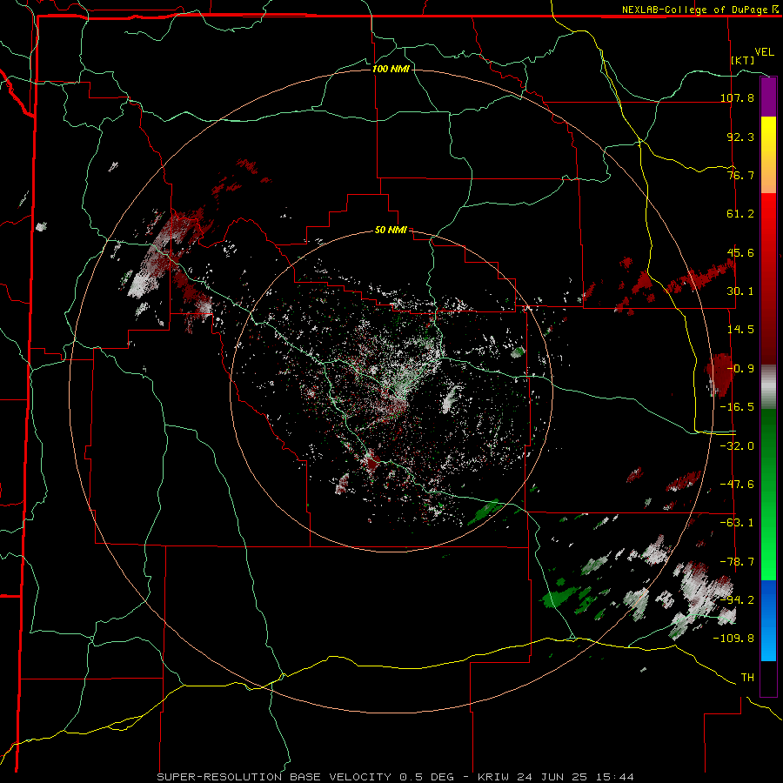Pick the gray near-zero segment of color bar

(x=768, y=385)
